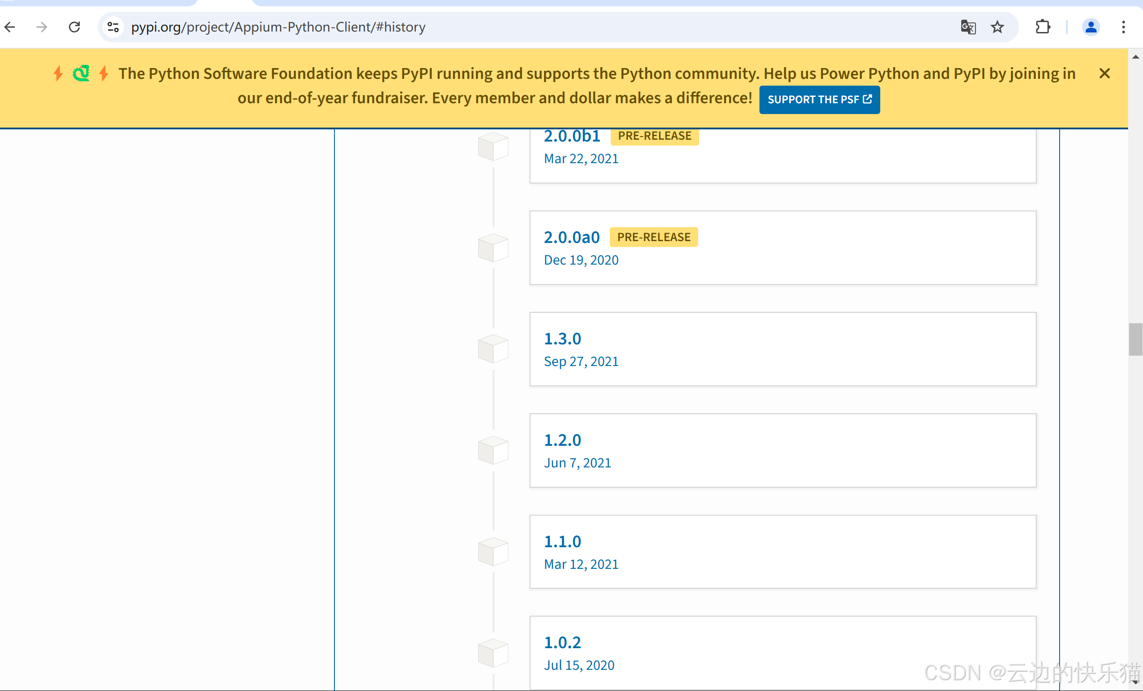Screen dimensions: 1143x691
Task: Open release 1.1.0
Action: pos(782,552)
